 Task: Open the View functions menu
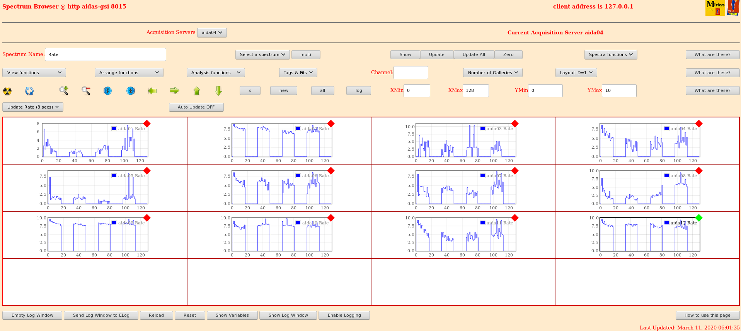[x=34, y=73]
